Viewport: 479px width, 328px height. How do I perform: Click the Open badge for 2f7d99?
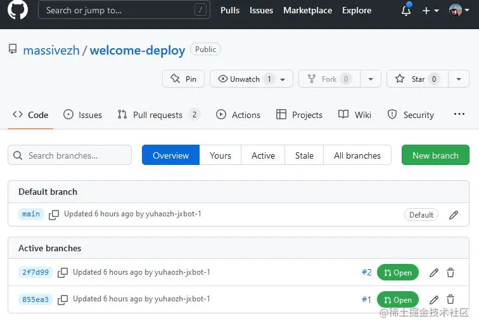click(398, 272)
